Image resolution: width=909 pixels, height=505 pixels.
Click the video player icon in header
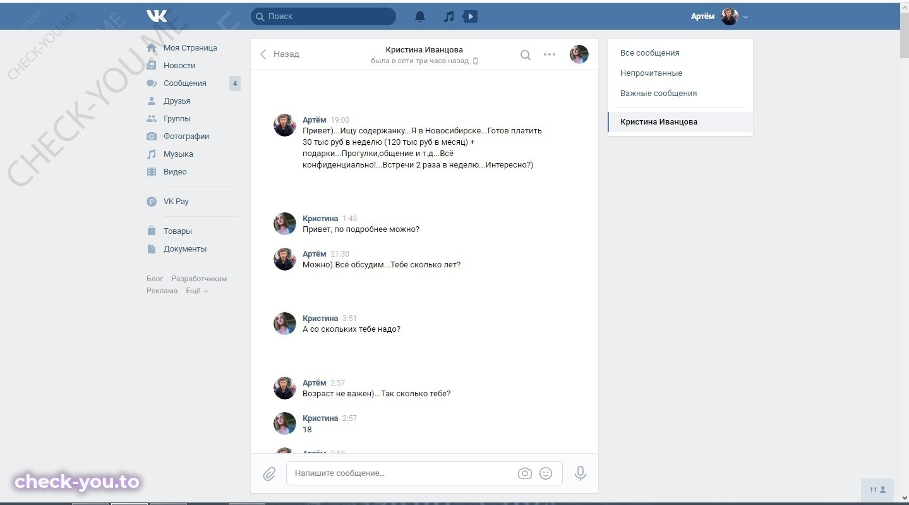pyautogui.click(x=470, y=16)
